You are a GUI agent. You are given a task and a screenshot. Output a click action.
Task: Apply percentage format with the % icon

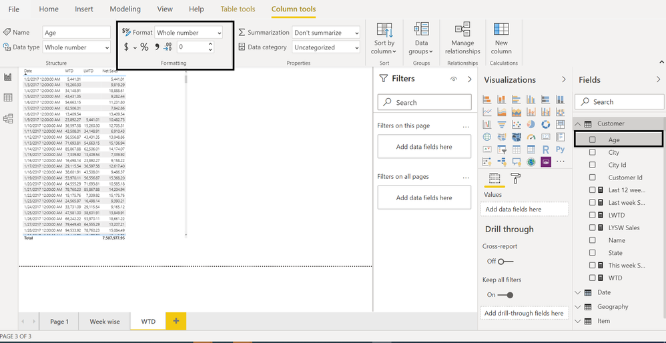(x=144, y=47)
